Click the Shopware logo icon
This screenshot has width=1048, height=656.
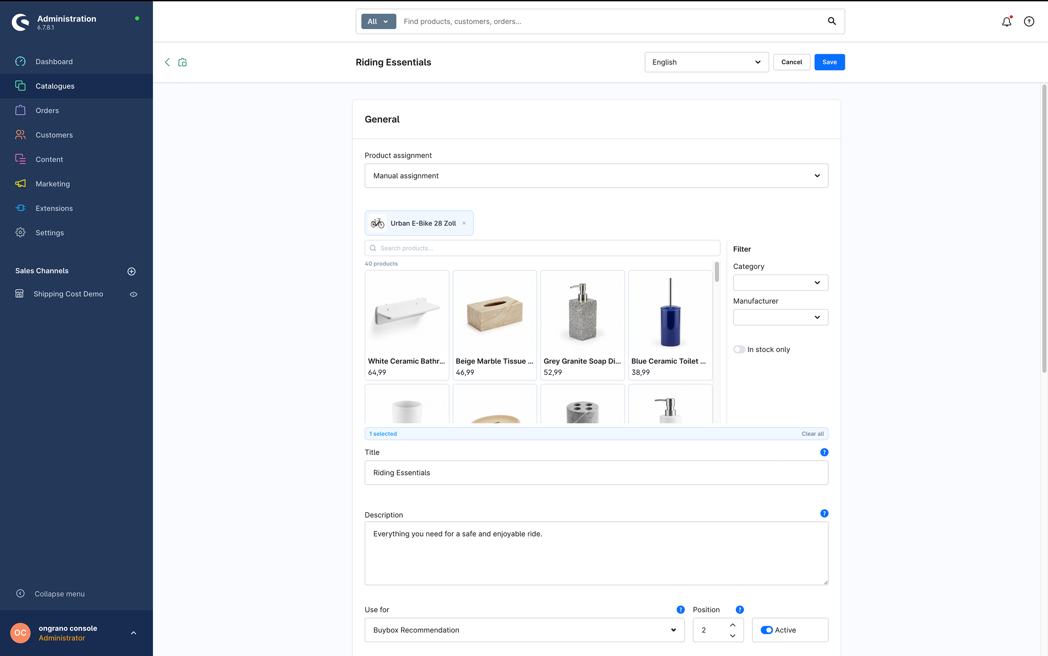coord(20,22)
